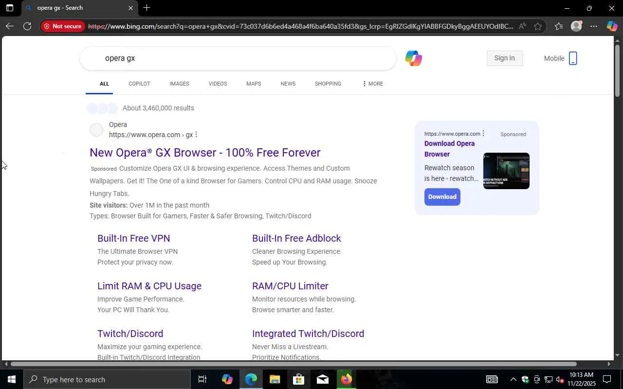
Task: Open the Copilot sidebar in Edge toolbar
Action: [x=612, y=26]
